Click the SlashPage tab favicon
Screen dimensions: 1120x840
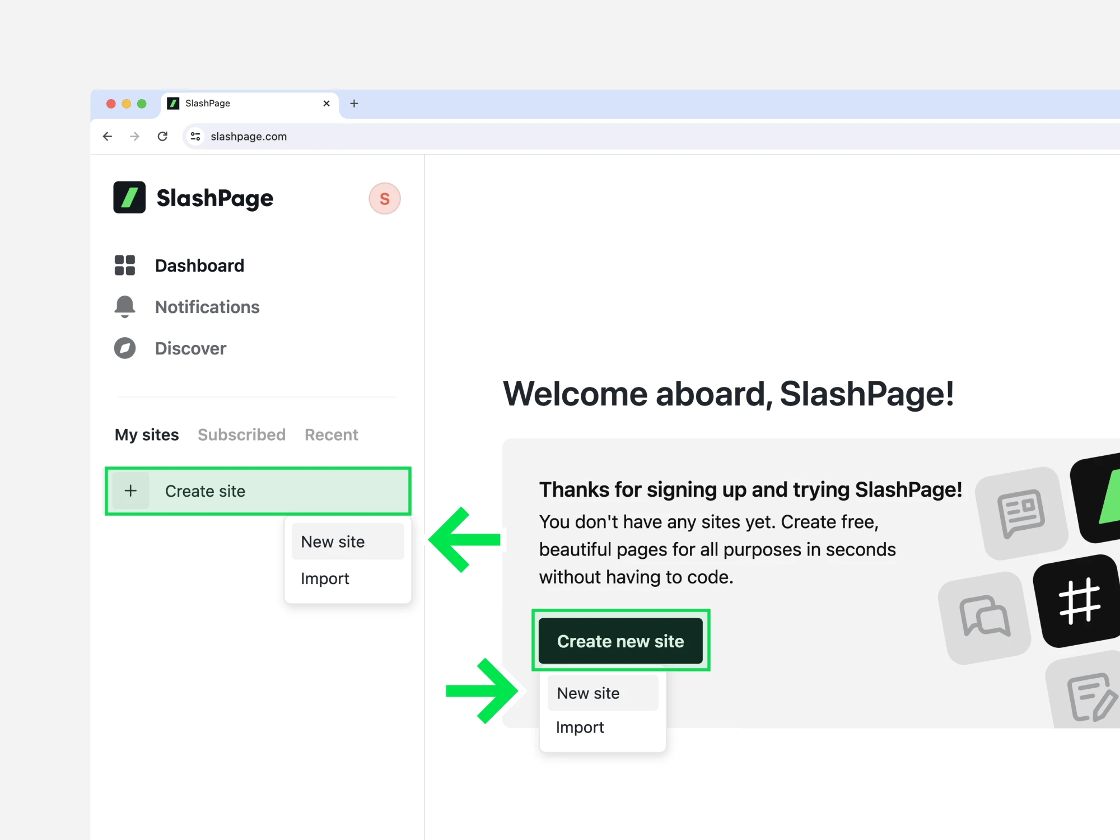pos(173,103)
